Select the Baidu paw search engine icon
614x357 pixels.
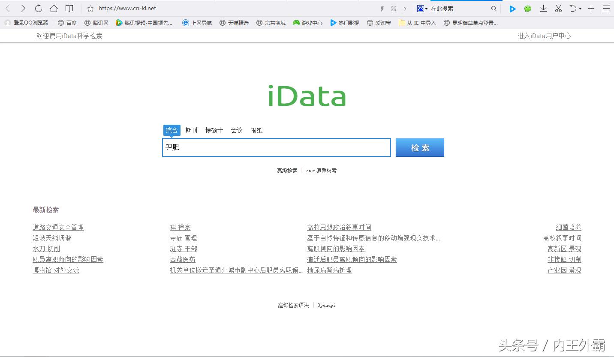[421, 8]
